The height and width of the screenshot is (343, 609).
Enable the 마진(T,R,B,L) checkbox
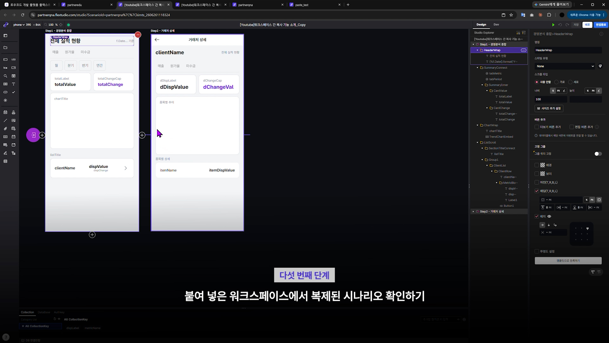pyautogui.click(x=537, y=182)
